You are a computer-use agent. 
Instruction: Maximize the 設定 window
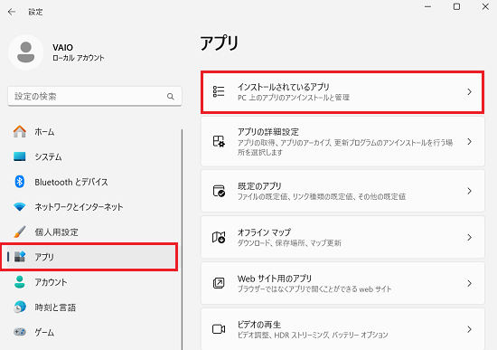456,6
